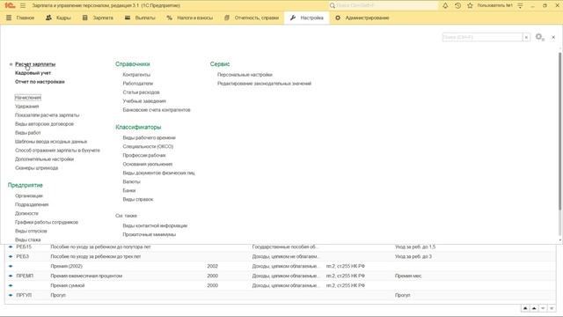The width and height of the screenshot is (563, 317).
Task: Click the global search field in title bar
Action: point(383,5)
